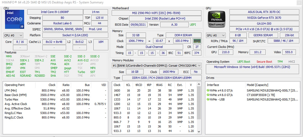Click the green memory module icon

[197, 41]
